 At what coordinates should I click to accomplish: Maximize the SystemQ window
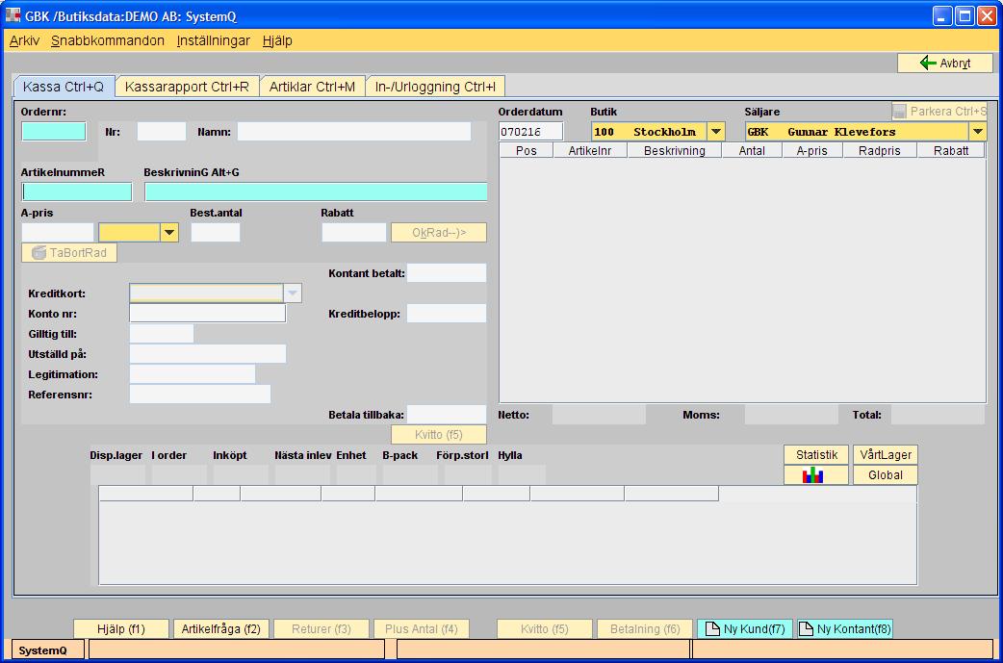tap(964, 15)
